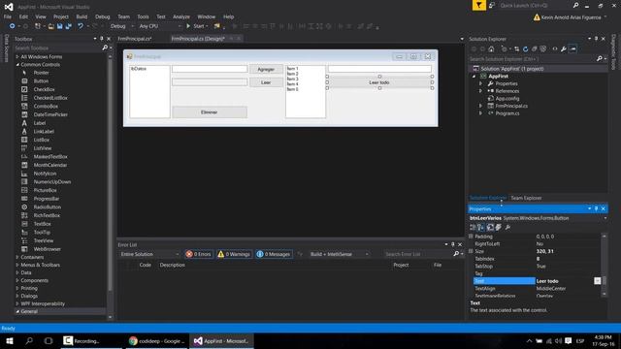Pick the LinkLabel control
Screen dimensions: 621x349
point(44,132)
